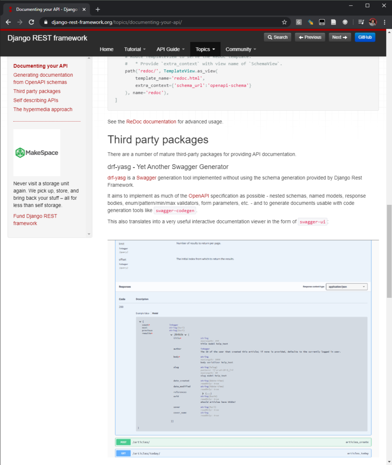The width and height of the screenshot is (392, 465).
Task: Open the Topics dropdown menu
Action: pos(205,49)
